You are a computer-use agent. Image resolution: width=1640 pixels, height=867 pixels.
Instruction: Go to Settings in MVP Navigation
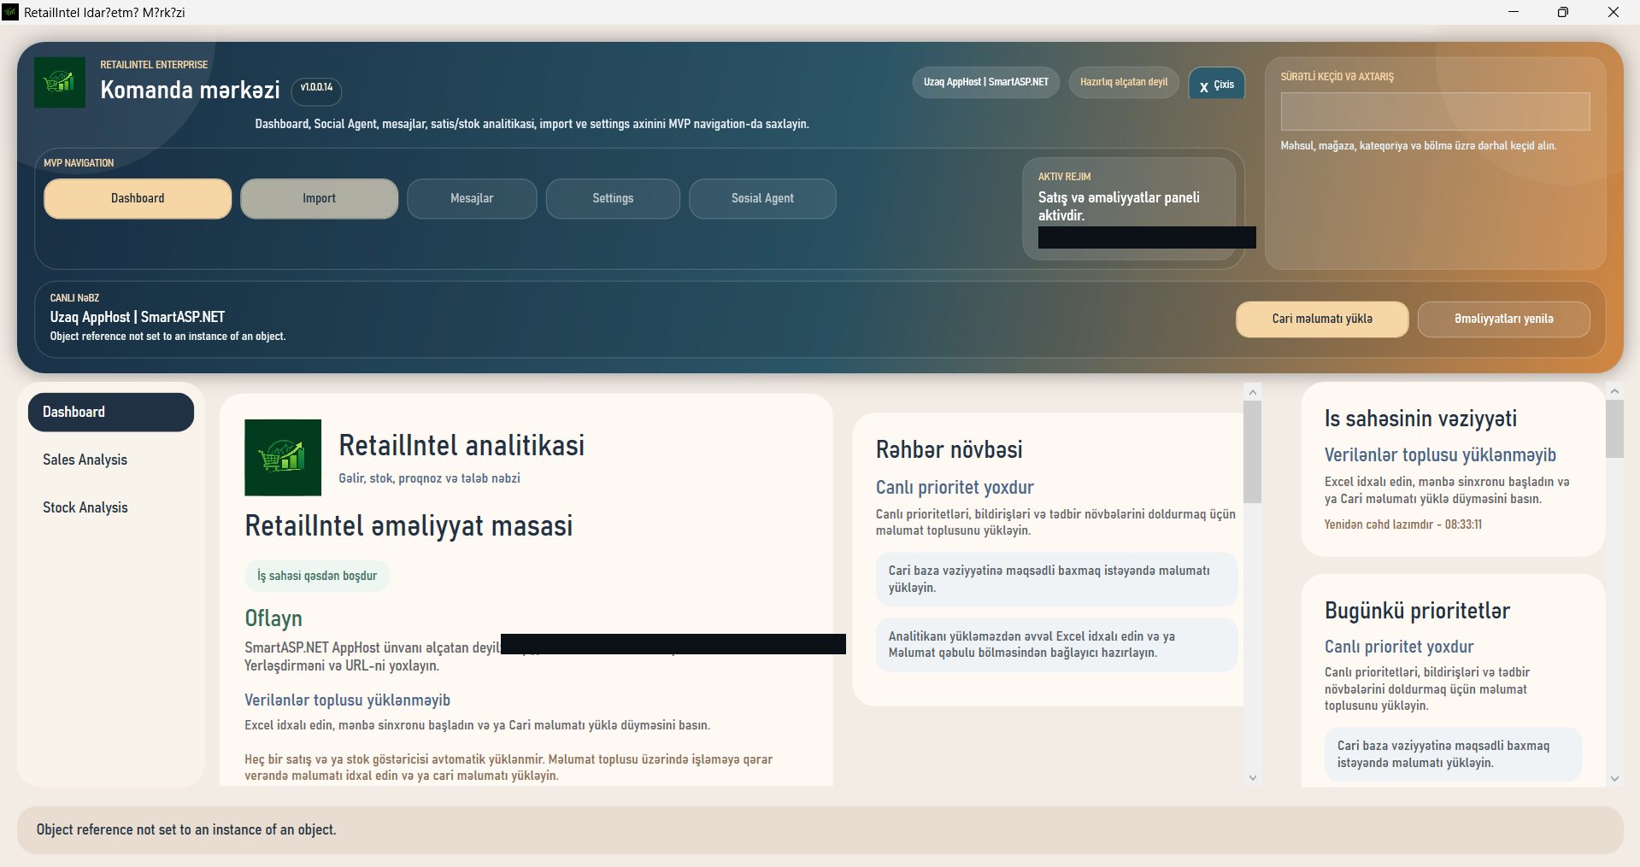pyautogui.click(x=613, y=198)
